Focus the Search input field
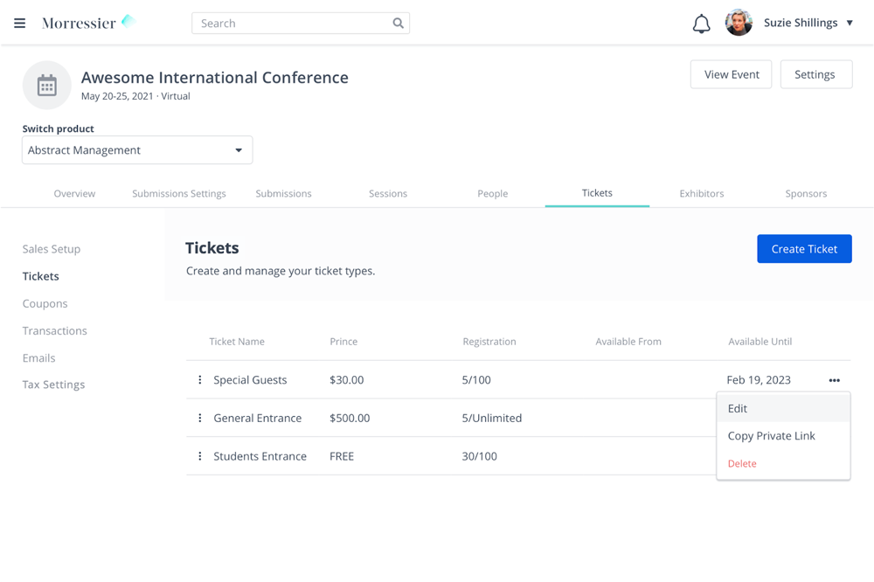 click(x=301, y=23)
